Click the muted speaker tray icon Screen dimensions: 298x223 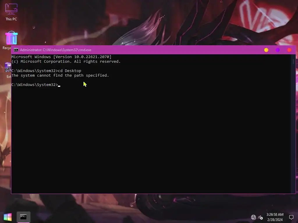point(261,217)
